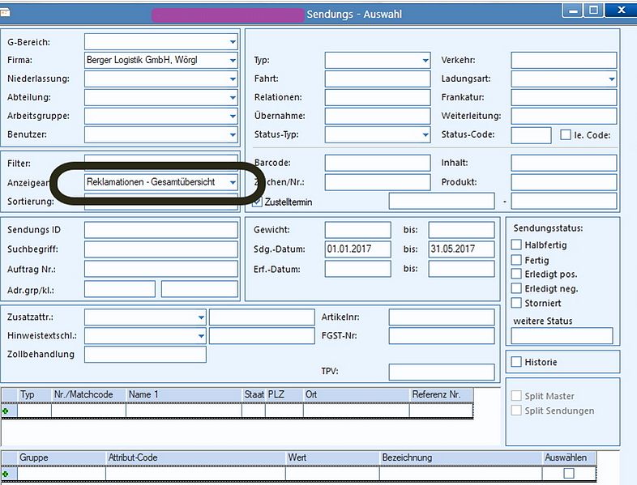Focus the Zollbehandlung field

145,355
